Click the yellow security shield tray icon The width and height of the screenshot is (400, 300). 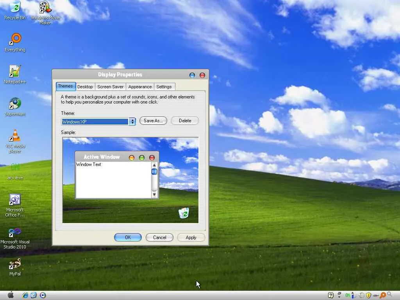pos(368,295)
